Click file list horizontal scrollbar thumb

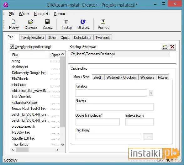22,150
